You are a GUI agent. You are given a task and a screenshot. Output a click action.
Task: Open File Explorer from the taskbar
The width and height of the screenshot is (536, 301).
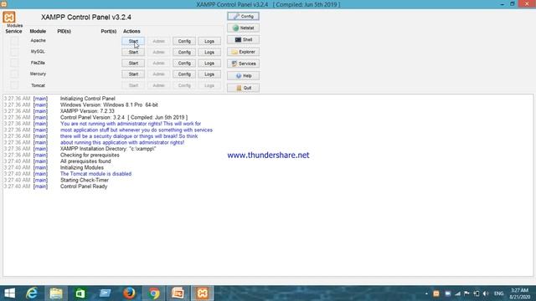pyautogui.click(x=56, y=293)
